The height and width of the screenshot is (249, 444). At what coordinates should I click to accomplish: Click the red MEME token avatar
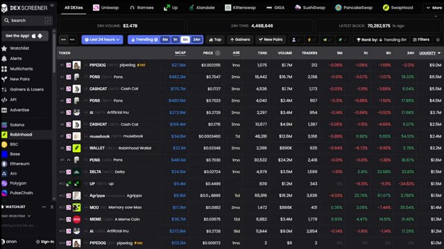point(76,219)
